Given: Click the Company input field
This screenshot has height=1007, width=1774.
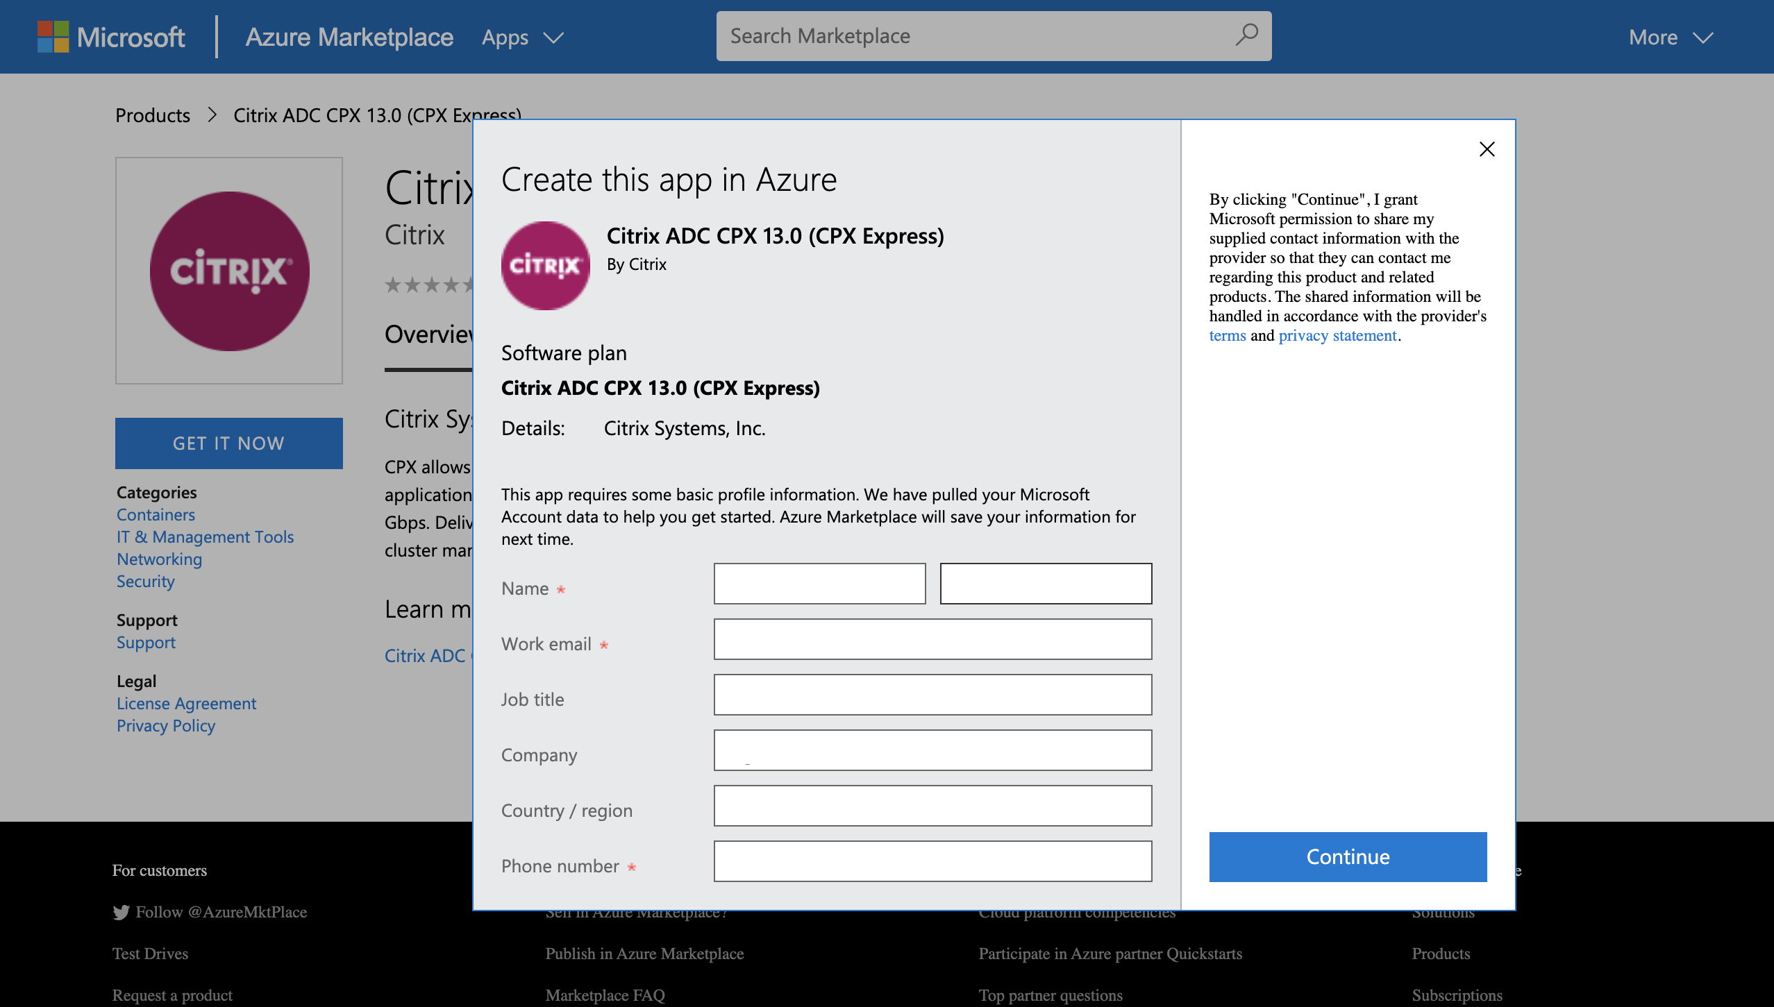Looking at the screenshot, I should pyautogui.click(x=932, y=750).
